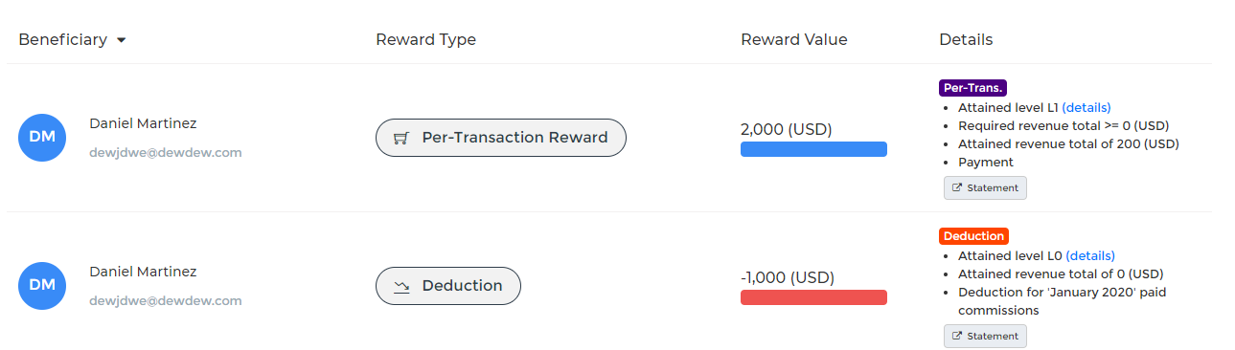Click the Beneficiary column header

pos(62,39)
